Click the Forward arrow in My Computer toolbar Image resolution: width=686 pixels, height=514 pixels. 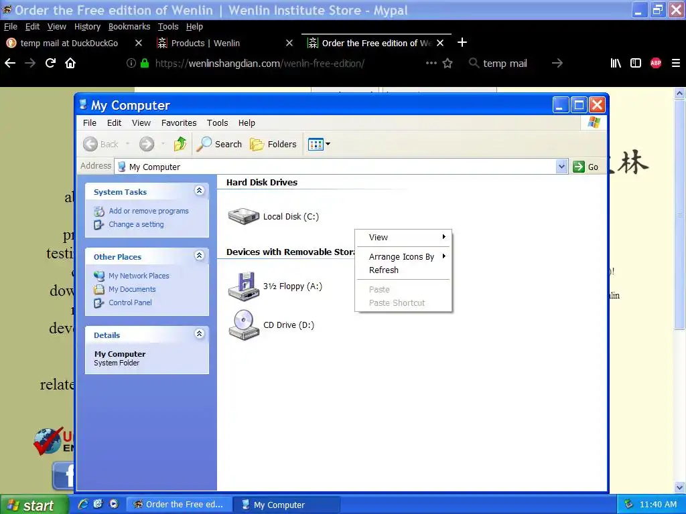point(147,144)
